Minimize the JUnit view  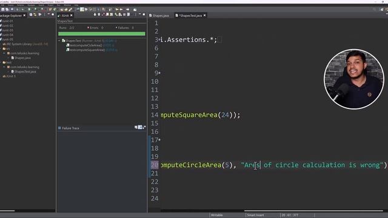139,15
